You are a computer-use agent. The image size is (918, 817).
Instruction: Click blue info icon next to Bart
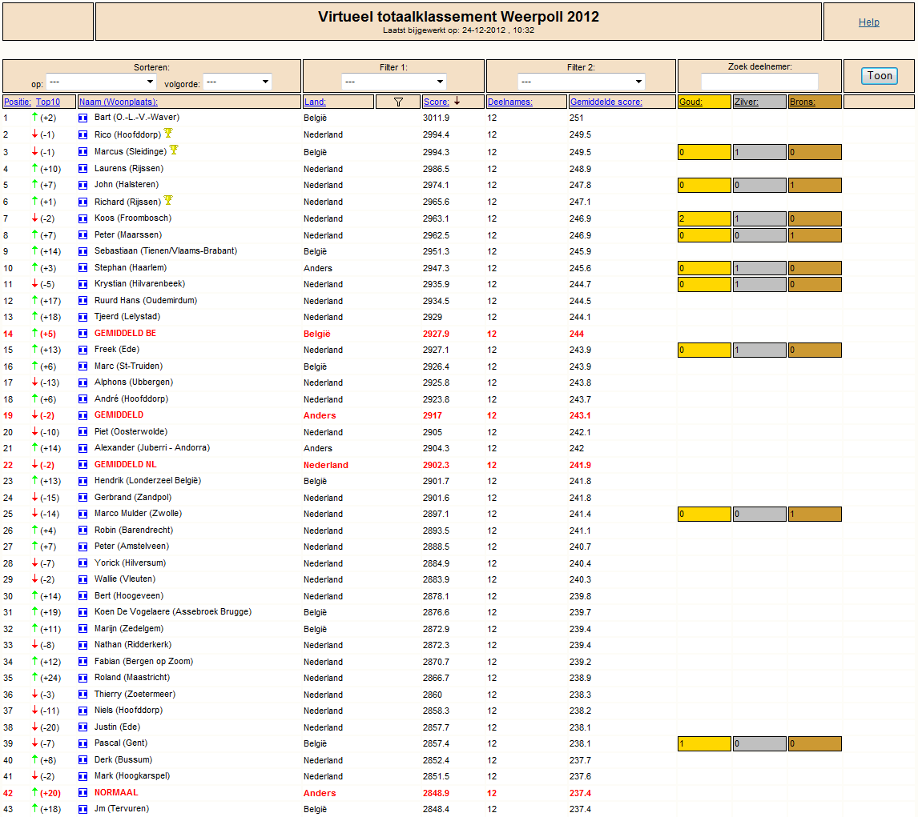pyautogui.click(x=83, y=118)
